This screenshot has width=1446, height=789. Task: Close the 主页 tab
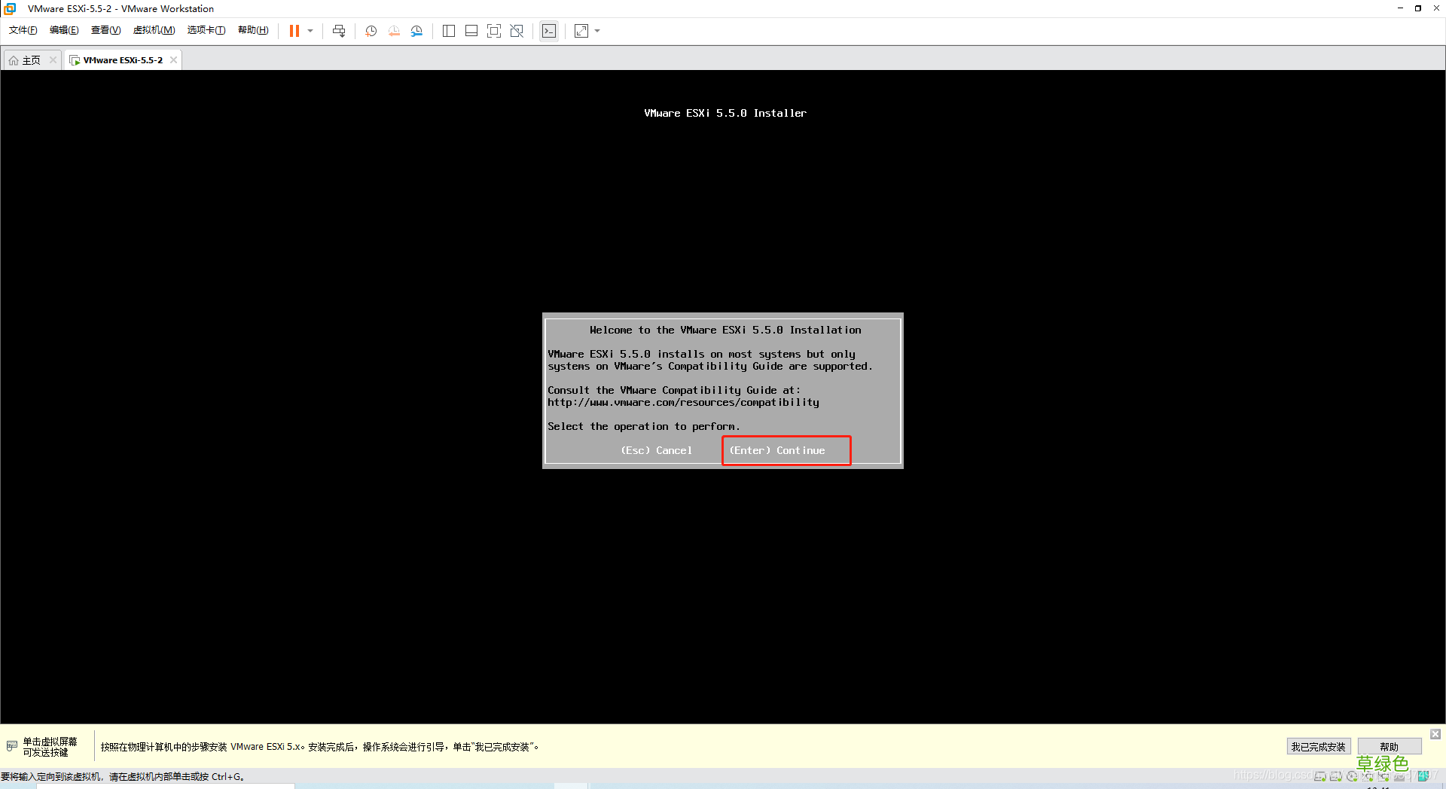[x=53, y=60]
